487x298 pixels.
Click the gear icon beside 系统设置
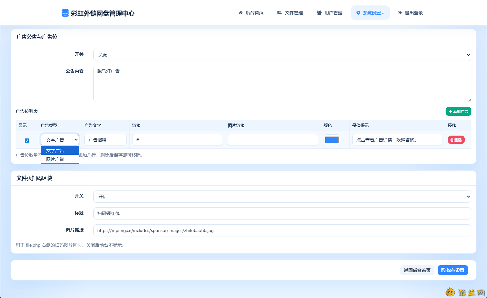click(358, 13)
